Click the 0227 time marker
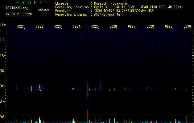194x123 pixels. click(132, 26)
